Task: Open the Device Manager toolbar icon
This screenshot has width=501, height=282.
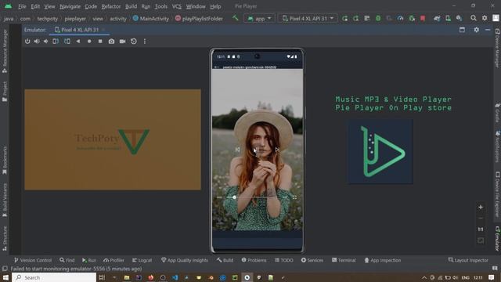Action: pyautogui.click(x=448, y=18)
